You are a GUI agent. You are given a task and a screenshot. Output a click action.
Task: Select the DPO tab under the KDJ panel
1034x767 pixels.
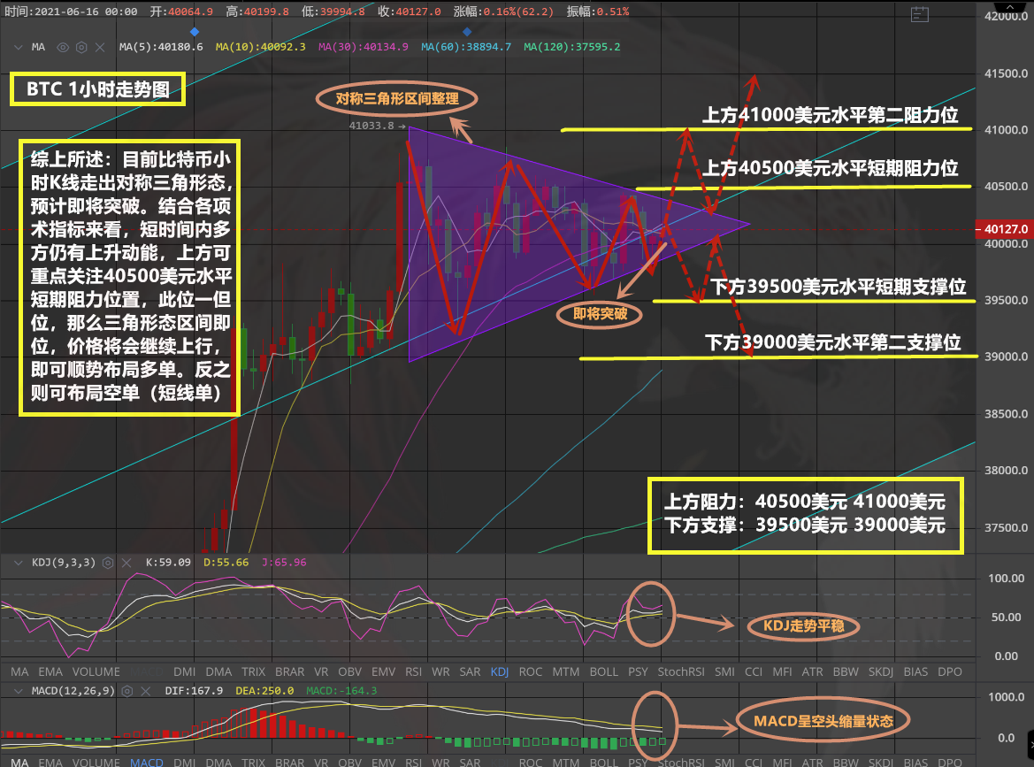950,672
